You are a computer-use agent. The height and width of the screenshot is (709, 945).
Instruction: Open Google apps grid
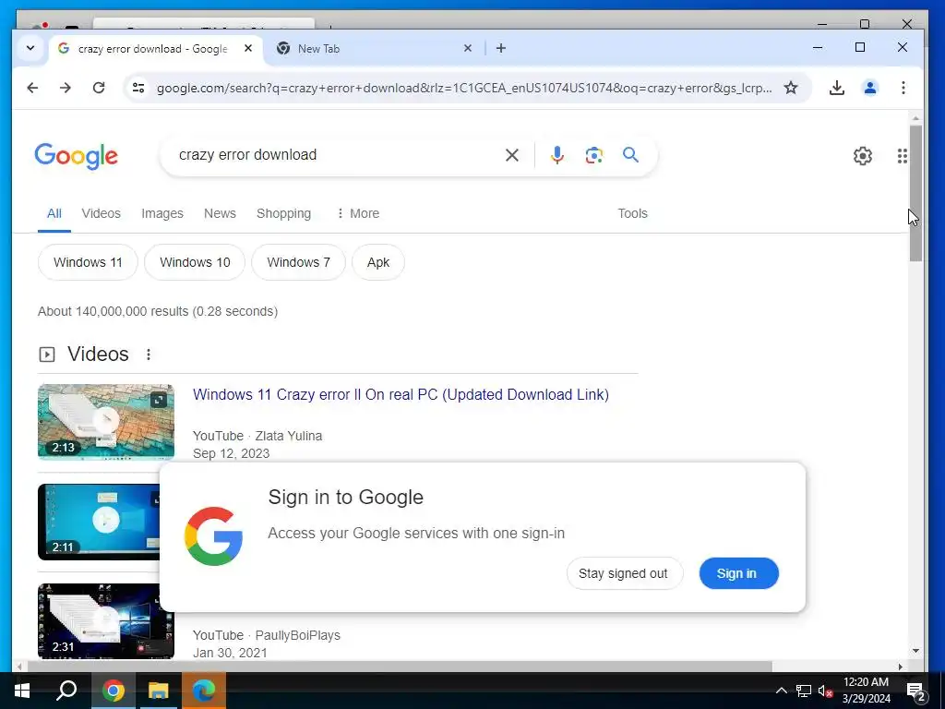point(903,156)
